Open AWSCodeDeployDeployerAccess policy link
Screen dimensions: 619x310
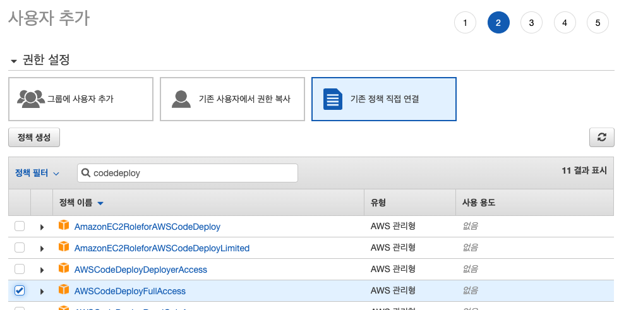(x=140, y=270)
